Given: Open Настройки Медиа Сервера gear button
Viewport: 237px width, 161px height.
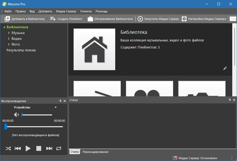Looking at the screenshot, I should pos(203,19).
